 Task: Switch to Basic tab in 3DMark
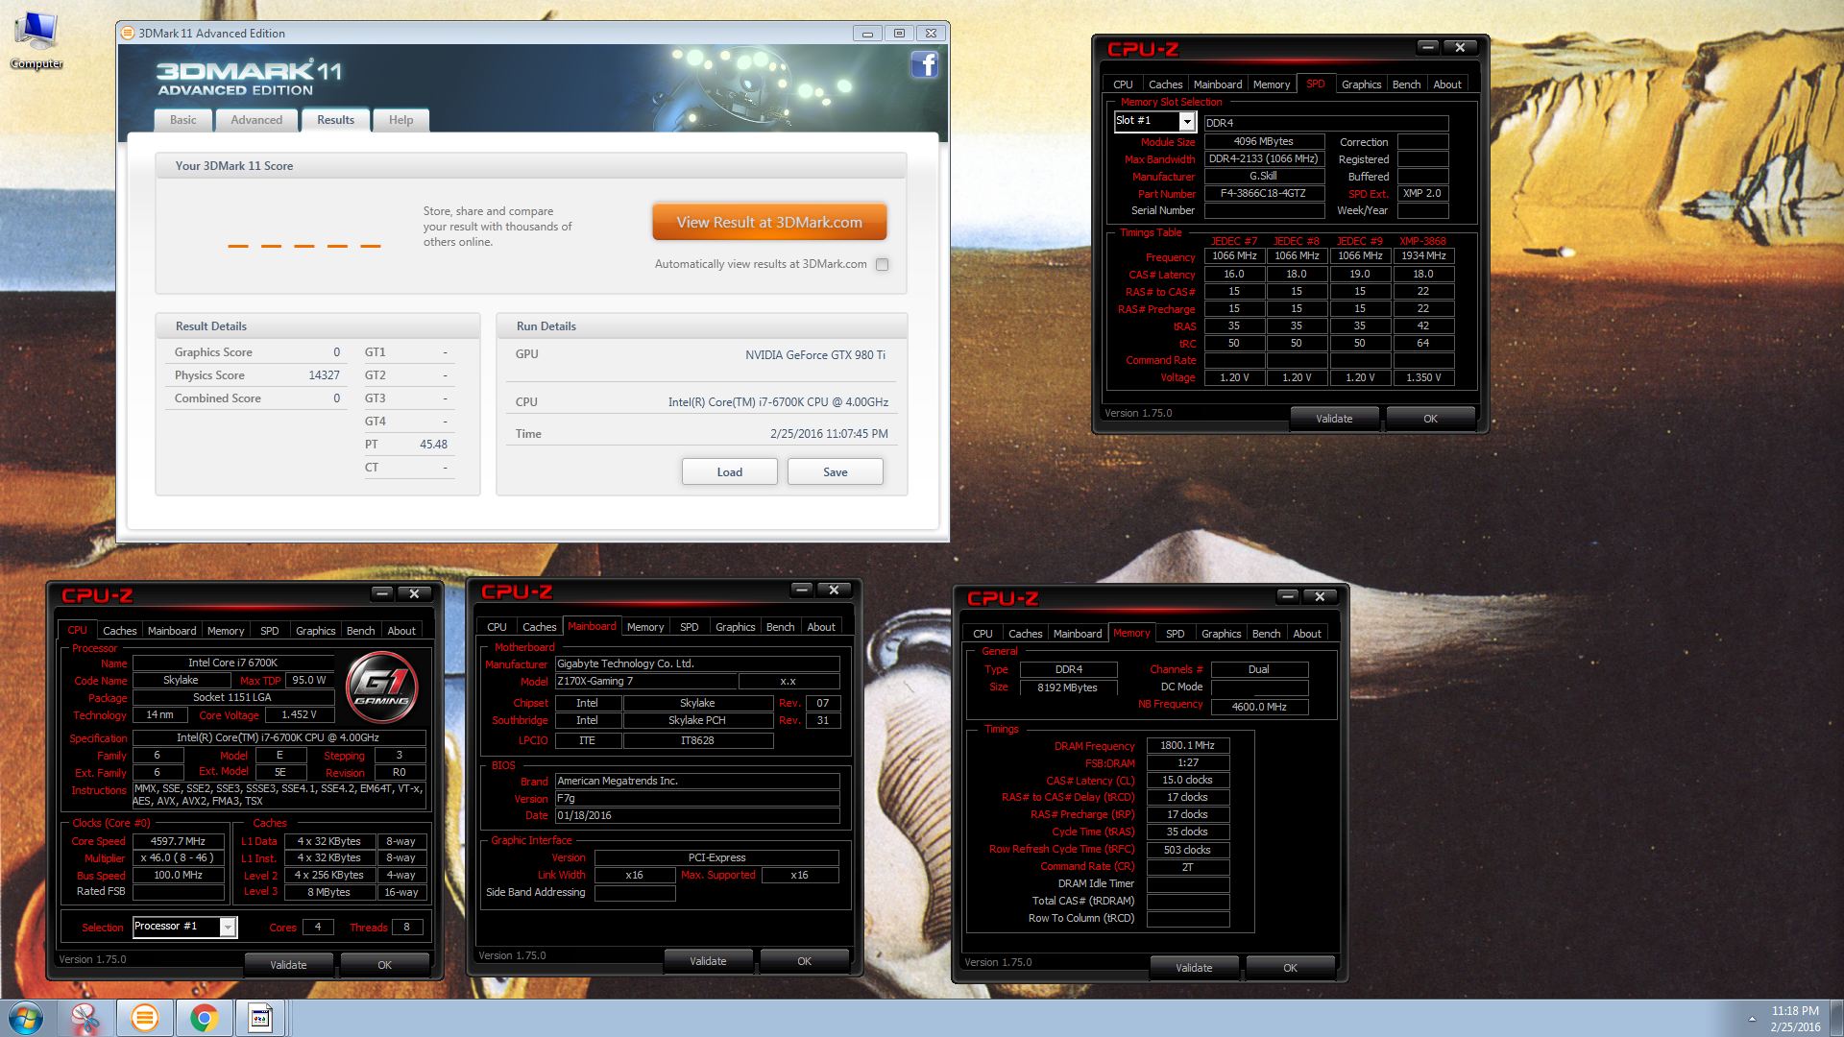pyautogui.click(x=182, y=120)
